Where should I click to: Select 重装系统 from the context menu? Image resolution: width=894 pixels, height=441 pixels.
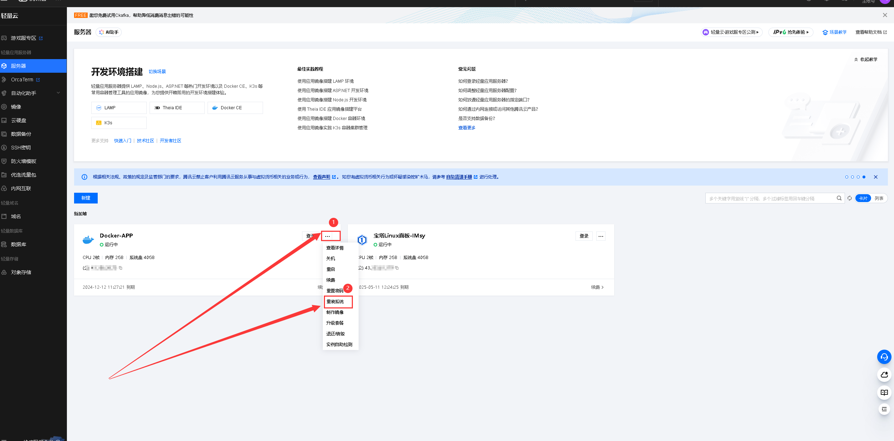335,302
